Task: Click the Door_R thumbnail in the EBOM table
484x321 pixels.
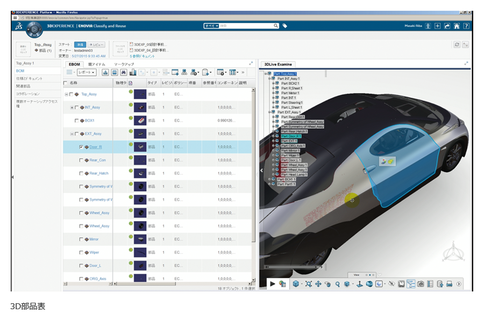Action: click(140, 147)
